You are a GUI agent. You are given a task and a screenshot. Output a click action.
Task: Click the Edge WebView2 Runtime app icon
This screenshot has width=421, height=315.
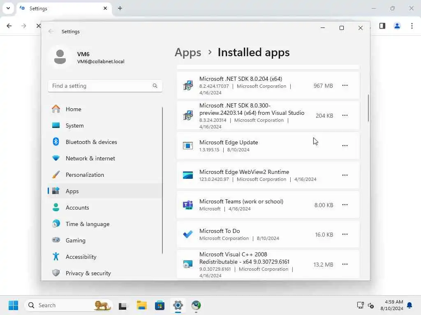[187, 175]
